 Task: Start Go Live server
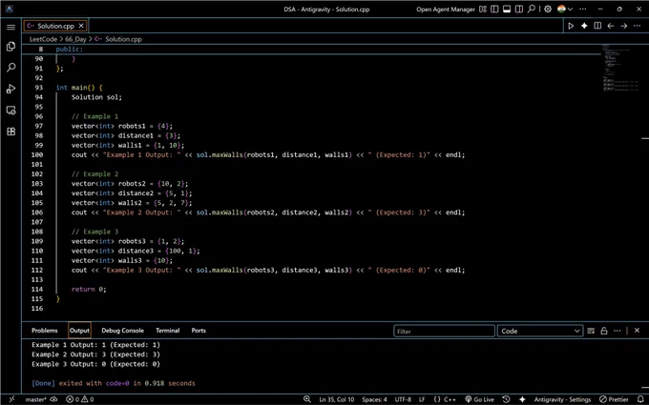479,399
